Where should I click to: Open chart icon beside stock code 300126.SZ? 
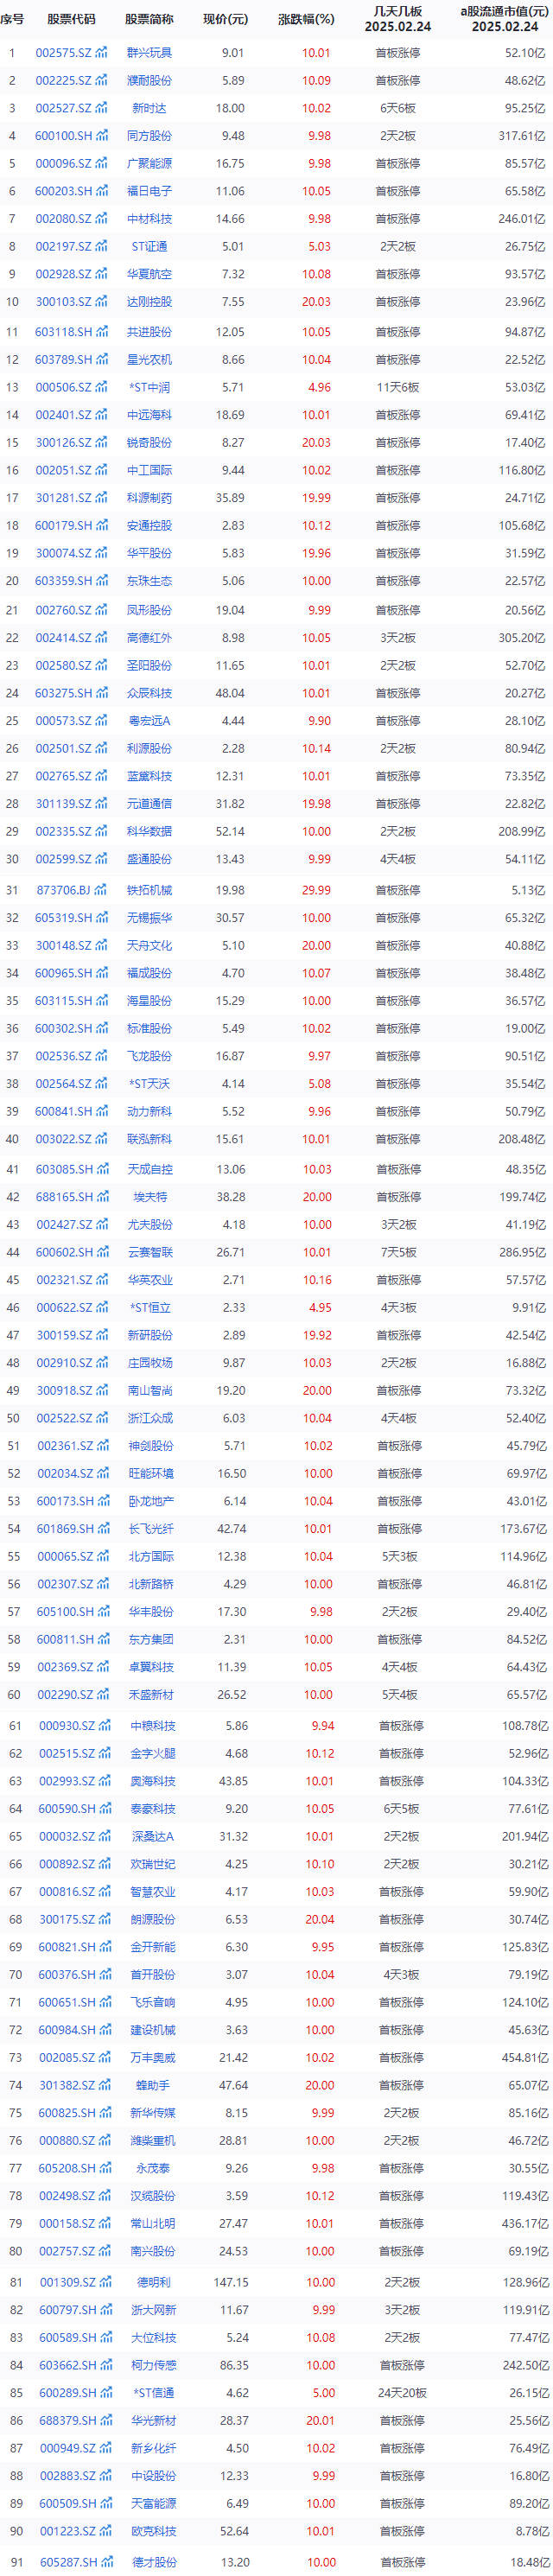pyautogui.click(x=101, y=442)
